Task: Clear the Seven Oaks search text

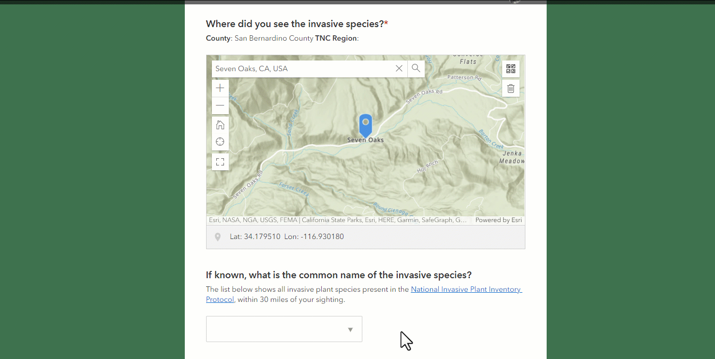Action: tap(399, 69)
